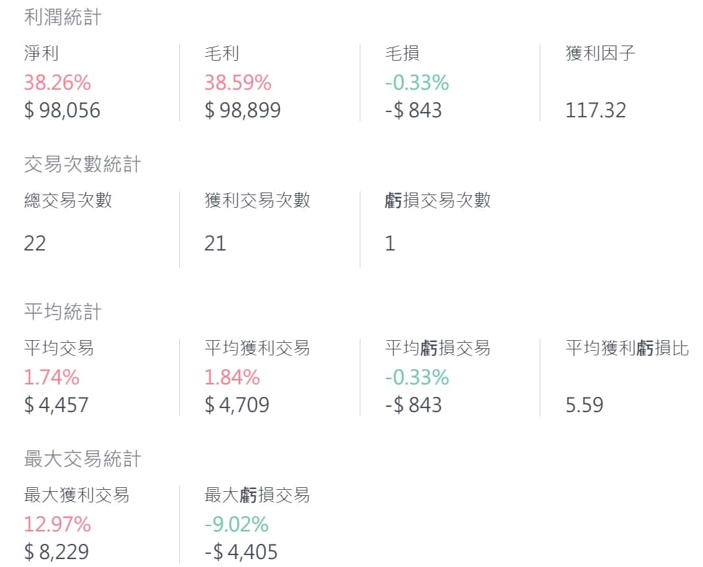This screenshot has height=567, width=703.
Task: Click the average trade amount $ 4,457
Action: tap(56, 404)
